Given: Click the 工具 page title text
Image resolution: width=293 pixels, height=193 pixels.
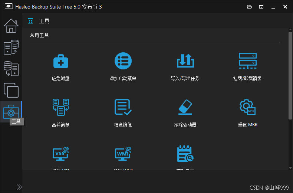Looking at the screenshot, I should click(x=44, y=21).
